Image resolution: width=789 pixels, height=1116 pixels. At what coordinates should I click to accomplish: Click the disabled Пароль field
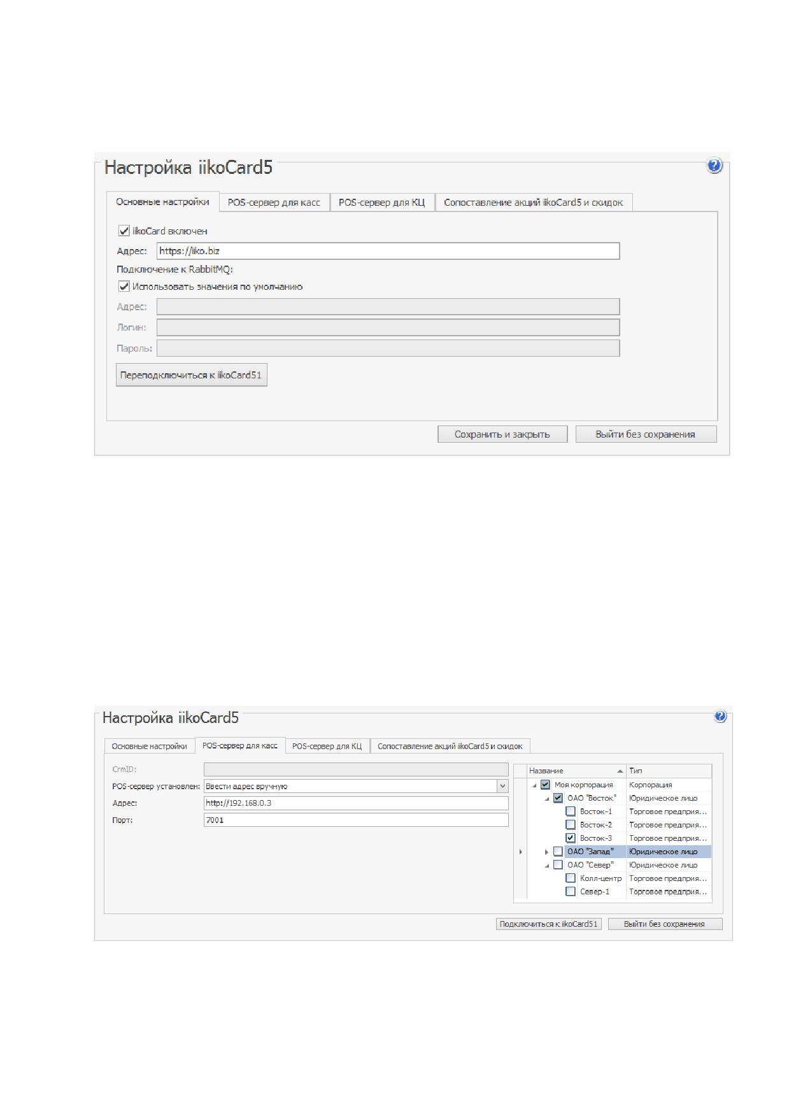point(388,348)
